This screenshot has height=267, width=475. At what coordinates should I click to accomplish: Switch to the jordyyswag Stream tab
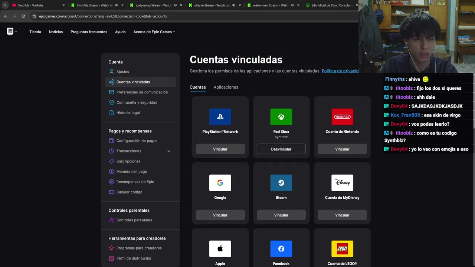click(x=155, y=5)
